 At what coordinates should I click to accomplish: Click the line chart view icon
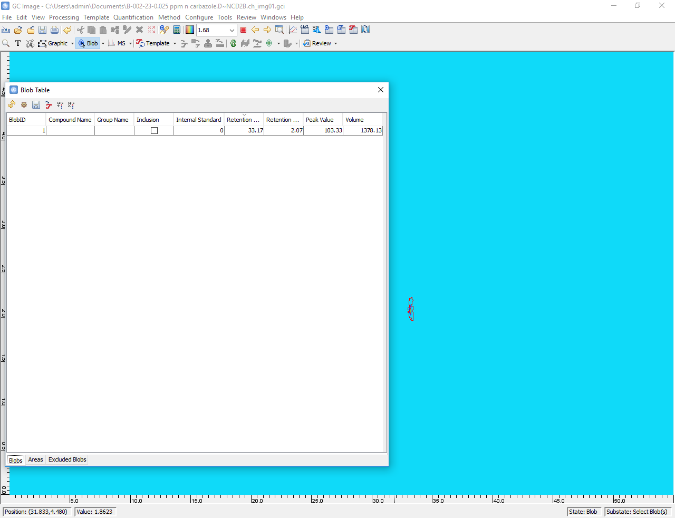[x=293, y=30]
